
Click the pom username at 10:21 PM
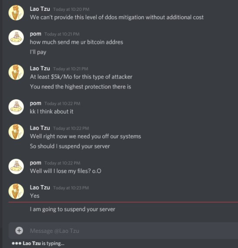click(x=36, y=34)
